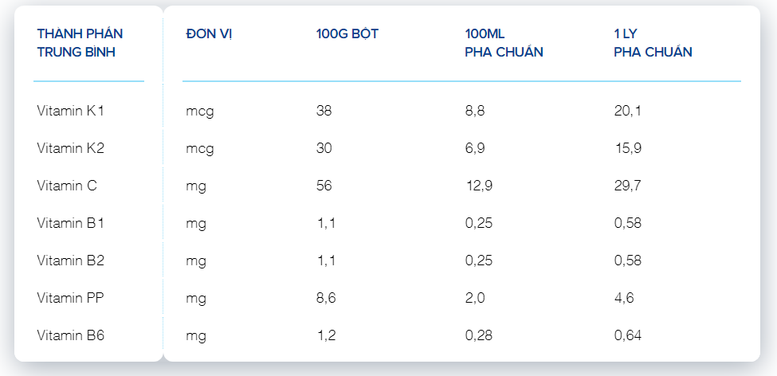Click the THÀNH PHẦN TRUNG BÌNH column header
Image resolution: width=777 pixels, height=376 pixels.
click(80, 43)
